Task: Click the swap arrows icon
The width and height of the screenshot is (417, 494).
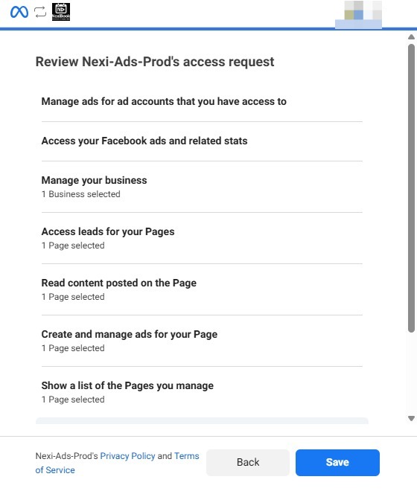Action: [x=40, y=13]
